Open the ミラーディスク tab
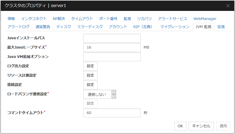The height and width of the screenshot is (134, 235). [x=90, y=27]
